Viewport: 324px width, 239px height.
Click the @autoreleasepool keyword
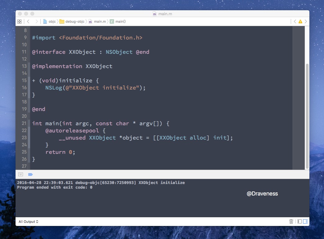tap(72, 131)
